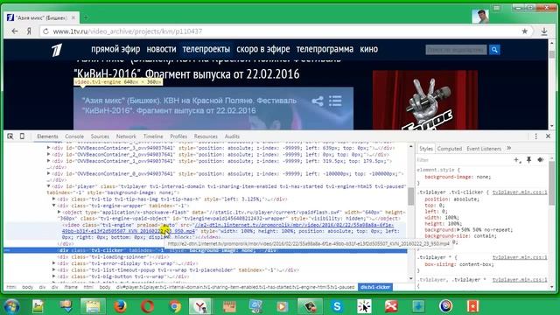Collapse the div id="player" node
This screenshot has width=560, height=315.
click(49, 186)
